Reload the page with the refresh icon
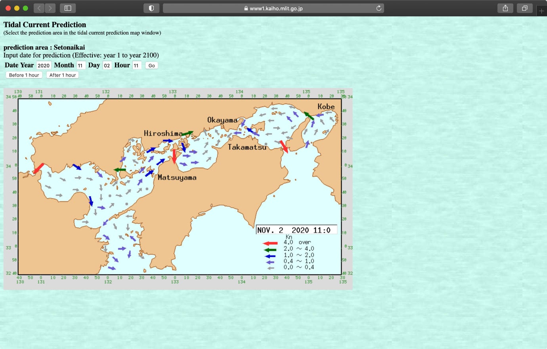Viewport: 547px width, 349px height. click(x=379, y=8)
